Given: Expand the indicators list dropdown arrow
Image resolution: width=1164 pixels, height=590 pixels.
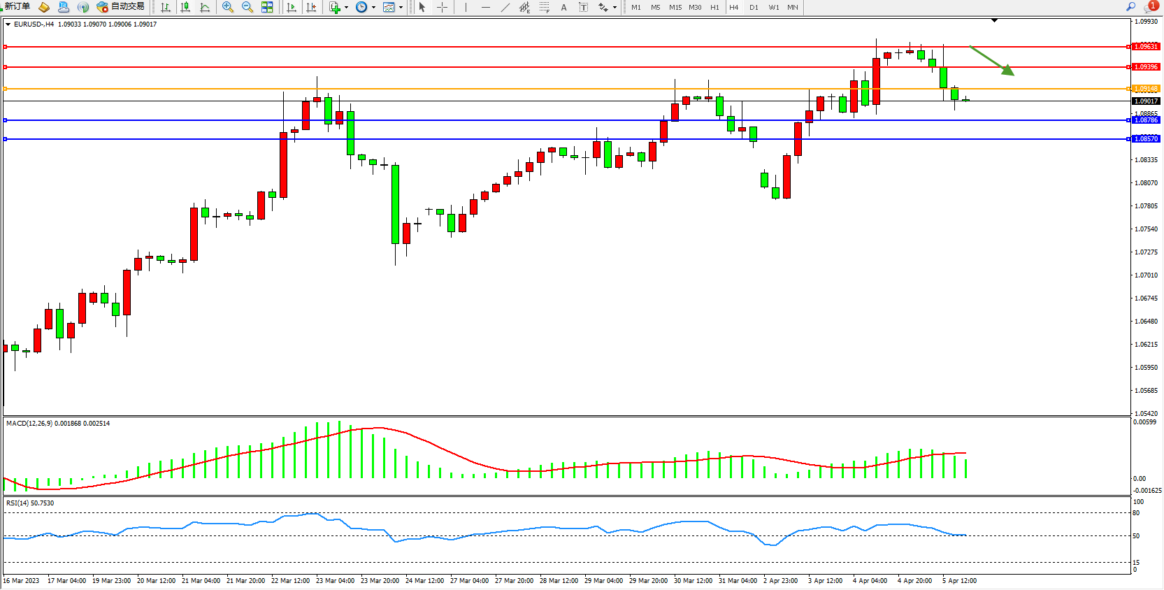Looking at the screenshot, I should click(346, 8).
